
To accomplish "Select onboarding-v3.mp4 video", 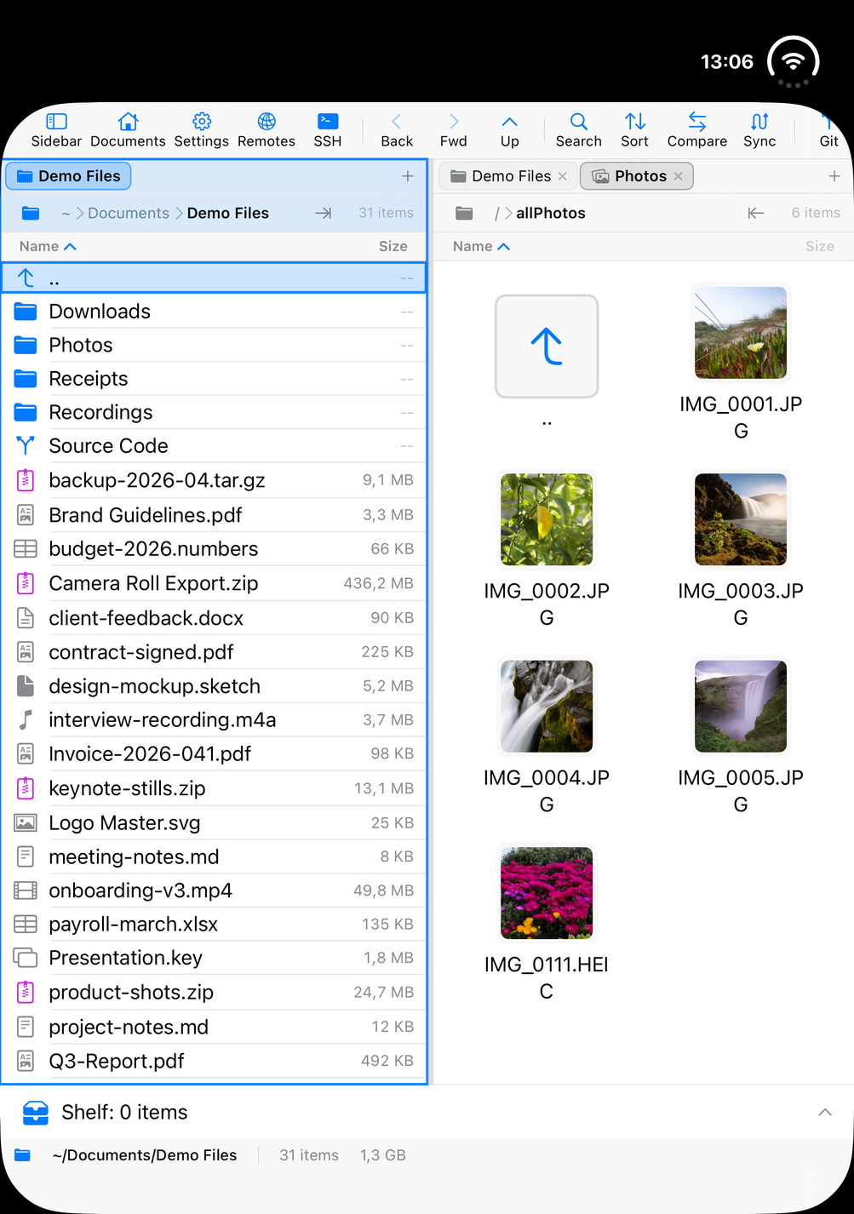I will pyautogui.click(x=215, y=890).
